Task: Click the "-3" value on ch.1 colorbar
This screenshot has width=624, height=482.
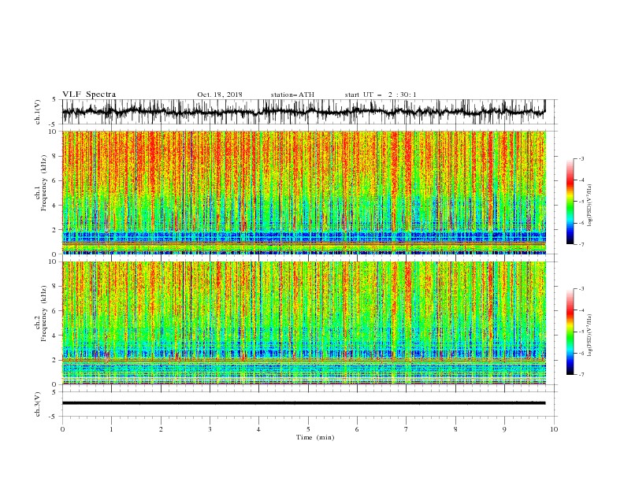Action: pyautogui.click(x=581, y=158)
